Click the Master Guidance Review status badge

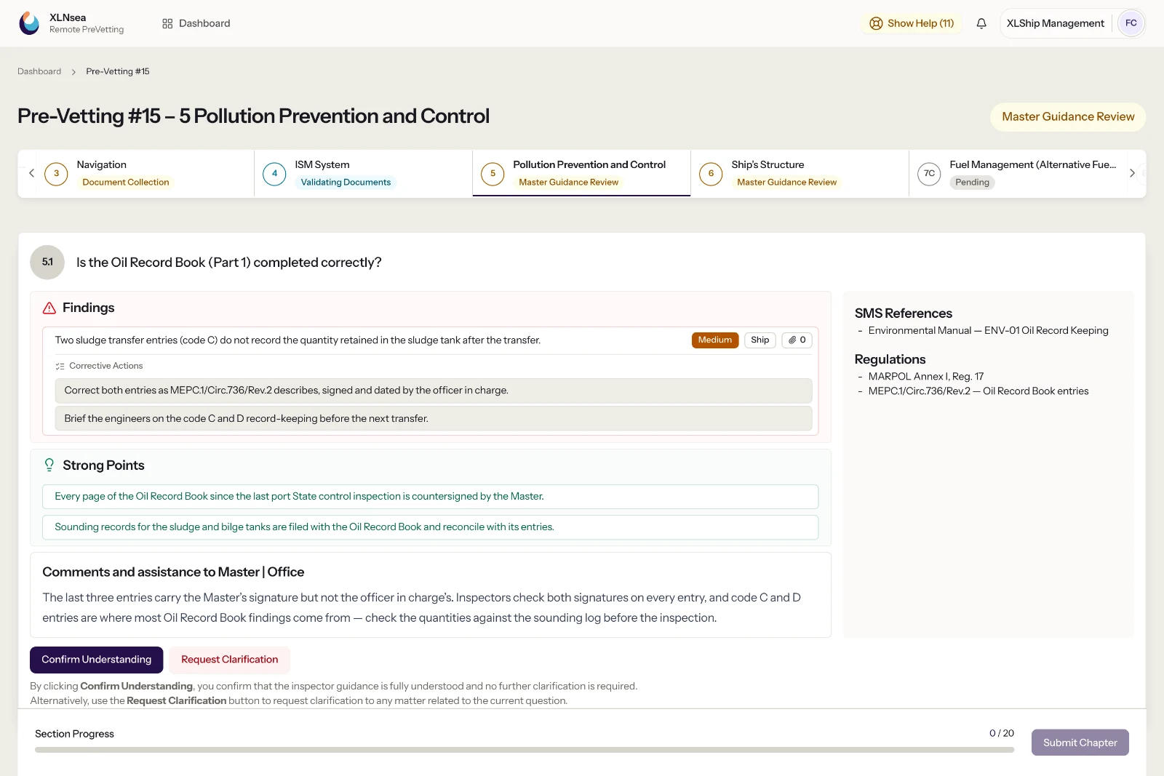1068,117
